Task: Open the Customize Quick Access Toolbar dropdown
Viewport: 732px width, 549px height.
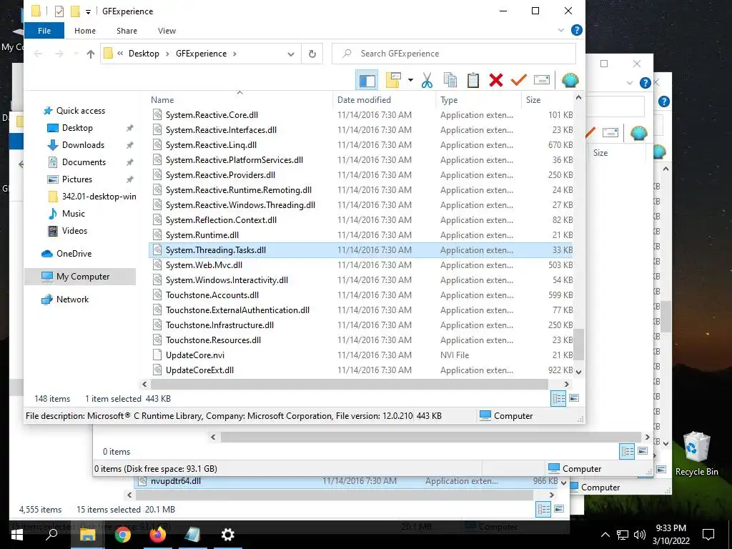Action: (x=88, y=11)
